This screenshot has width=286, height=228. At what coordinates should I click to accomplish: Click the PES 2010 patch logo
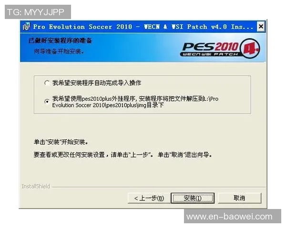click(220, 48)
